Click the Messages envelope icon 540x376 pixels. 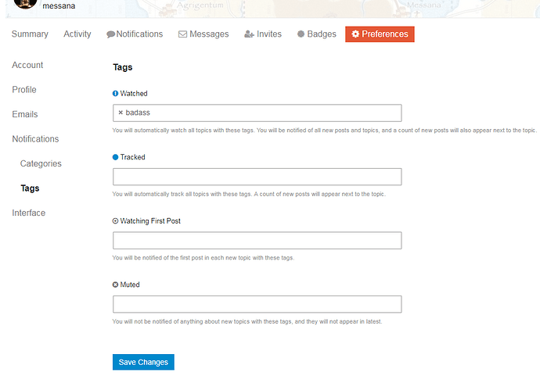coord(182,34)
